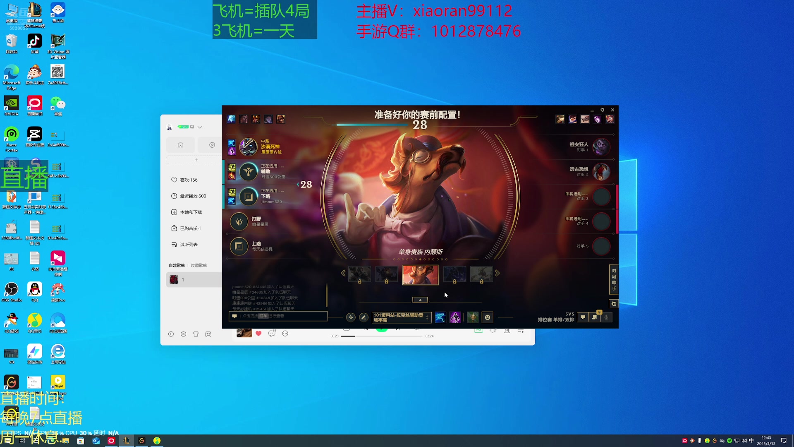Viewport: 794px width, 447px height.
Task: Expand the skin panel with the up-arrow button
Action: (x=420, y=300)
